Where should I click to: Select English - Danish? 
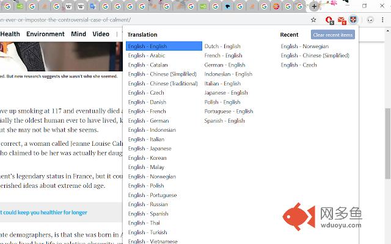point(147,102)
